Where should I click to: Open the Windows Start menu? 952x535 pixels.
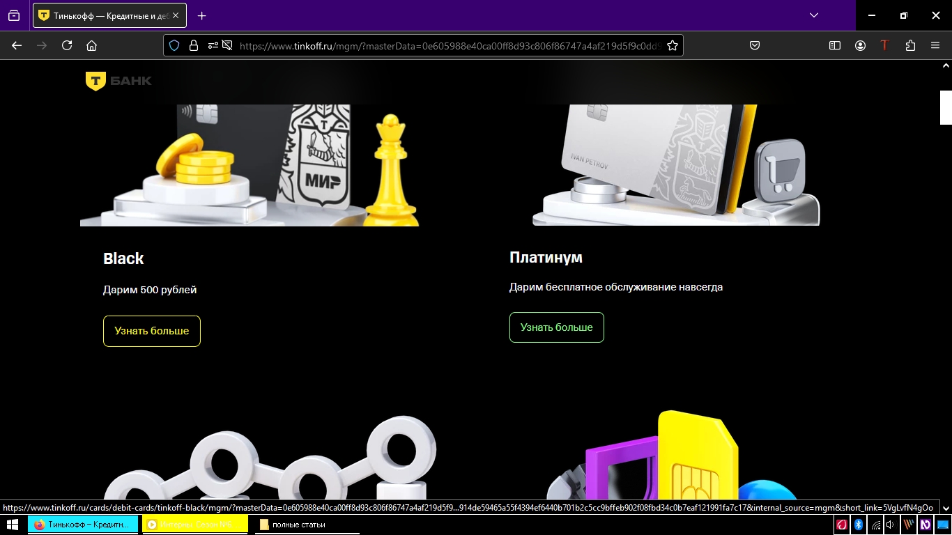click(12, 525)
